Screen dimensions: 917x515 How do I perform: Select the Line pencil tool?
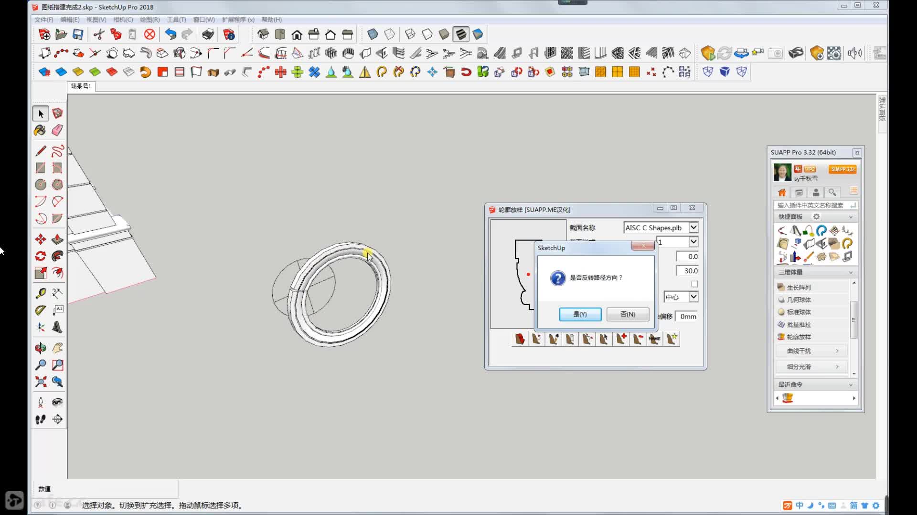click(x=41, y=151)
